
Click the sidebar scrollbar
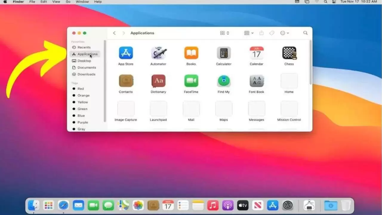tap(105, 81)
